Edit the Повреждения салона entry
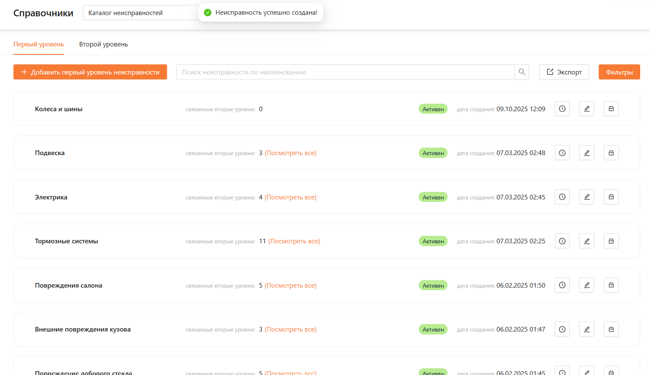The height and width of the screenshot is (375, 649). point(586,285)
